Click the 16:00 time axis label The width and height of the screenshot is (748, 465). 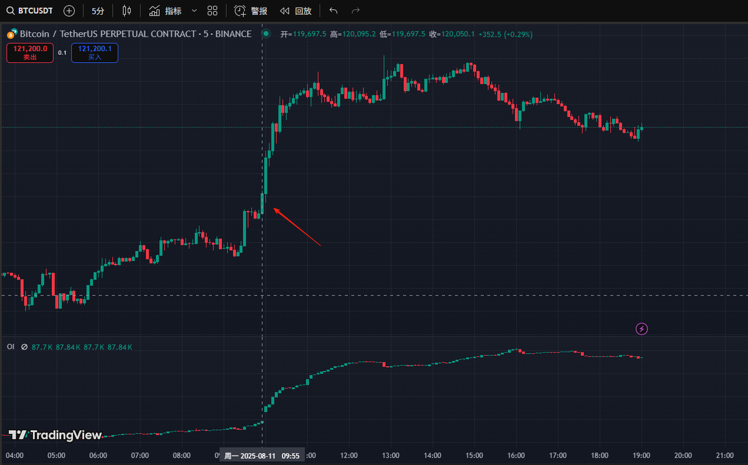point(516,456)
